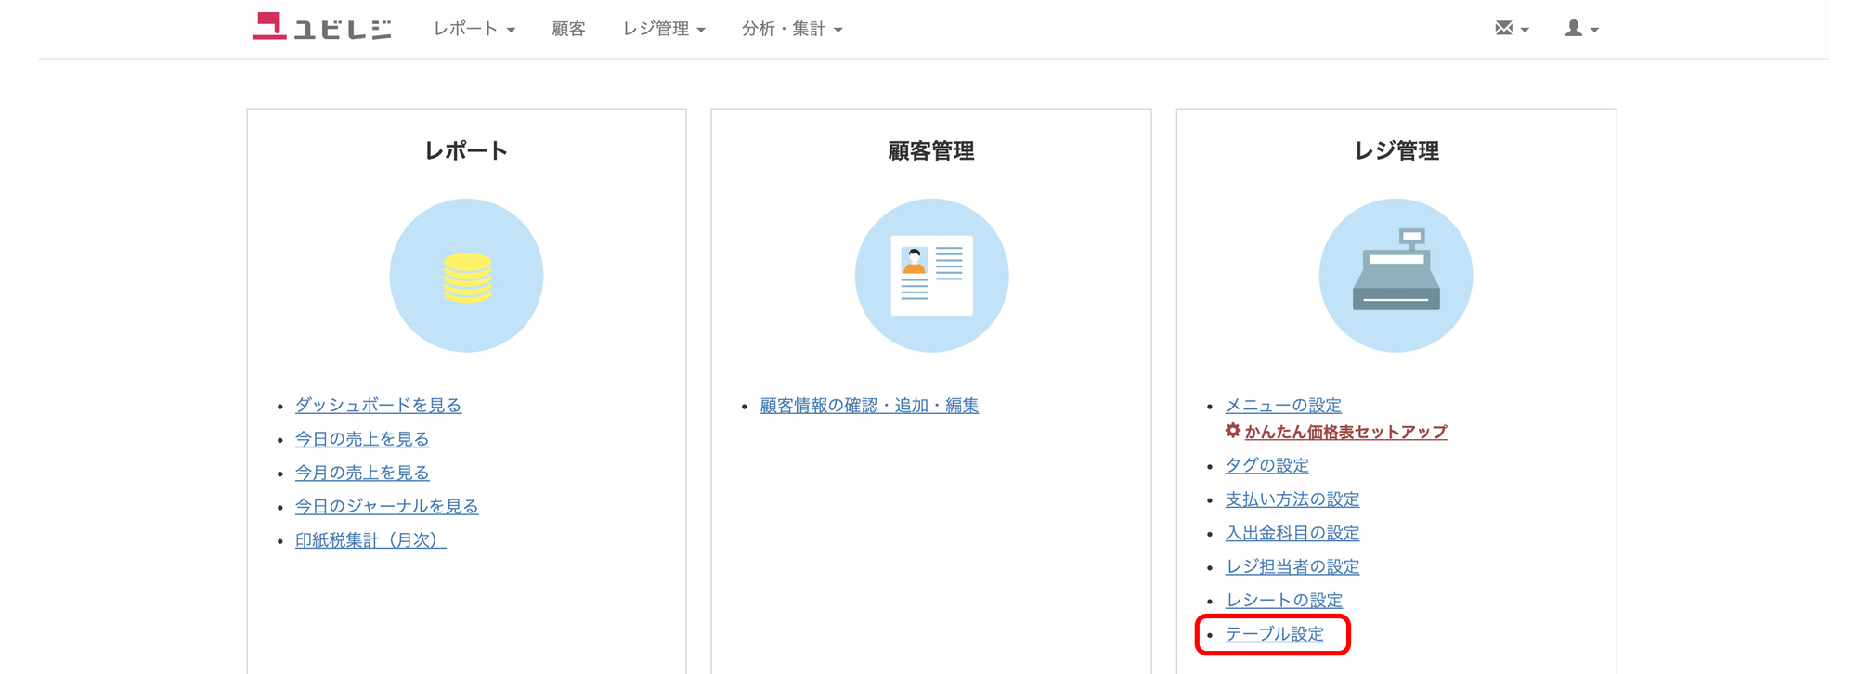This screenshot has width=1857, height=674.
Task: Click the coin stack report icon
Action: coord(466,276)
